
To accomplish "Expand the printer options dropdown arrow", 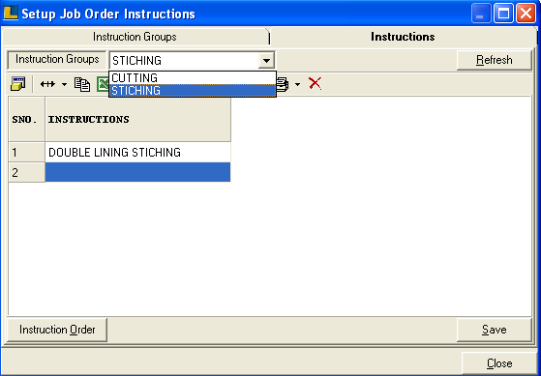I will pyautogui.click(x=297, y=84).
